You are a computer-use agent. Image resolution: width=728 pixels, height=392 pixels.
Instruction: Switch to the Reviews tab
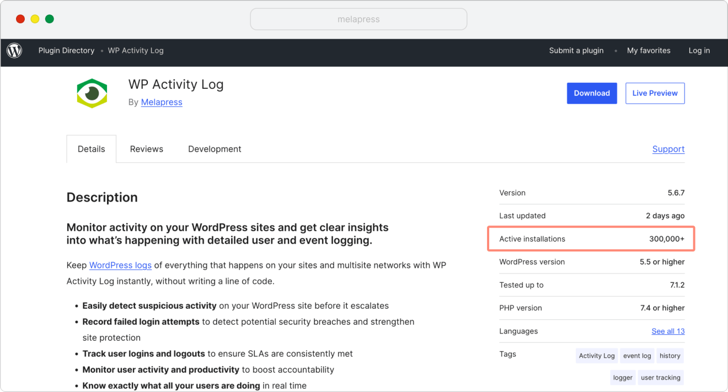pyautogui.click(x=147, y=149)
